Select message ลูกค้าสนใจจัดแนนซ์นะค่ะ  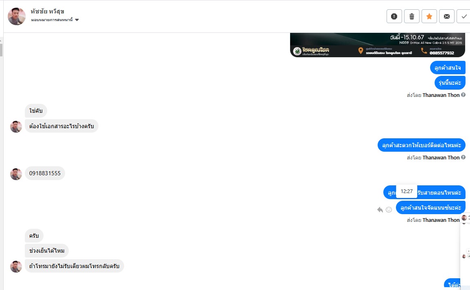[x=431, y=208]
